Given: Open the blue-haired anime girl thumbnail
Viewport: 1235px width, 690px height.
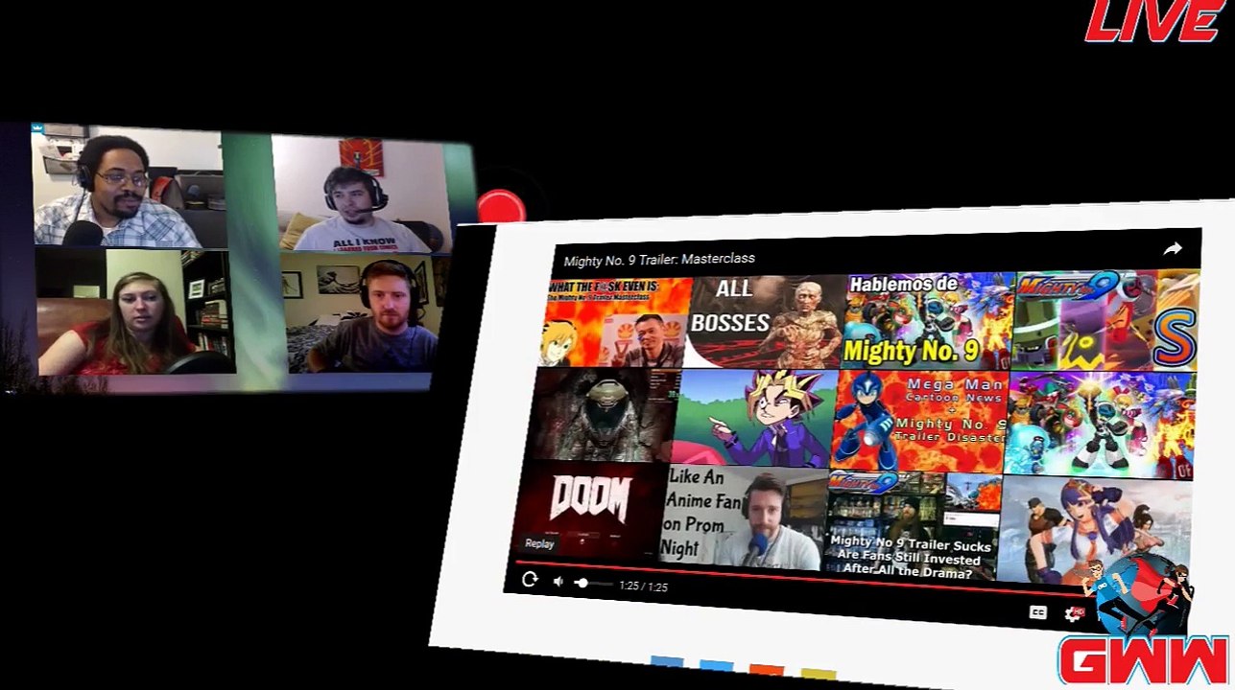Looking at the screenshot, I should point(1094,530).
